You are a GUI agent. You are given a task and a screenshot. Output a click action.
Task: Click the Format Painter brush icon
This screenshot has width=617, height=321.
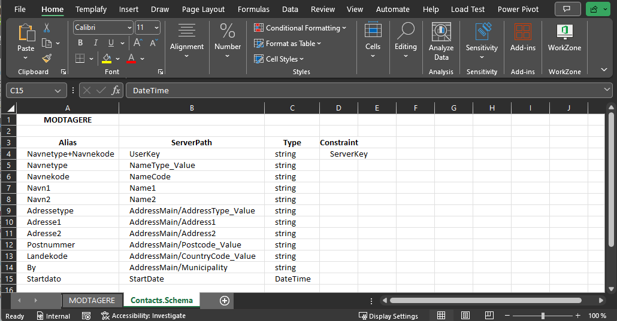[47, 58]
